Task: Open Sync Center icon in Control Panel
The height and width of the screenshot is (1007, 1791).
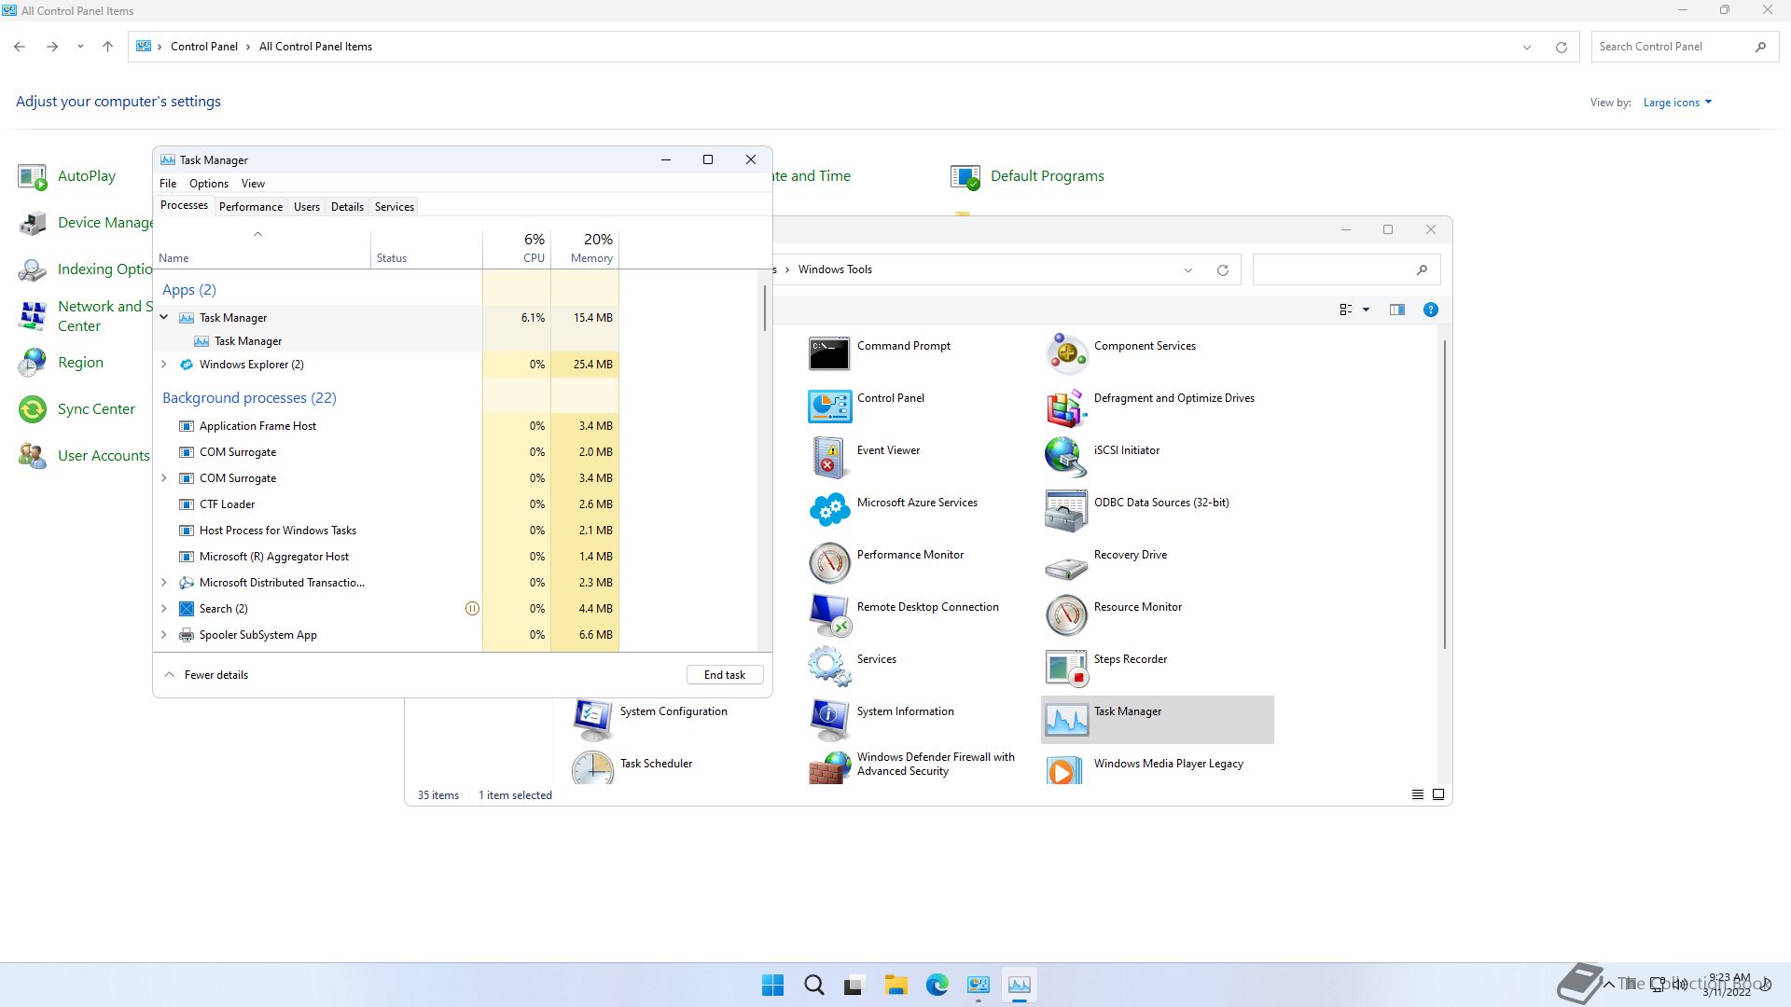Action: [33, 409]
